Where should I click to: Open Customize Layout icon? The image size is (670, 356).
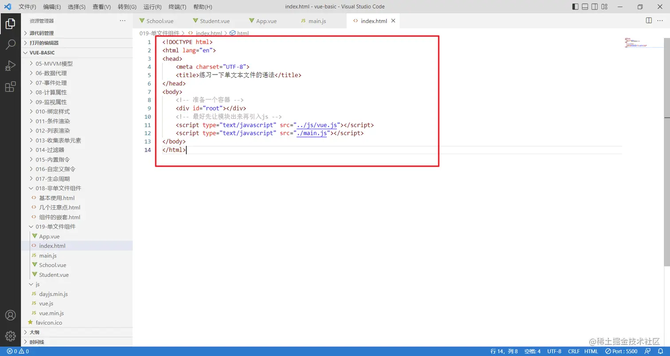pyautogui.click(x=605, y=7)
